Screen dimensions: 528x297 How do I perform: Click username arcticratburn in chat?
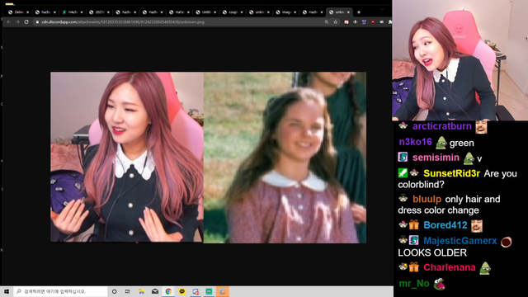(x=442, y=126)
